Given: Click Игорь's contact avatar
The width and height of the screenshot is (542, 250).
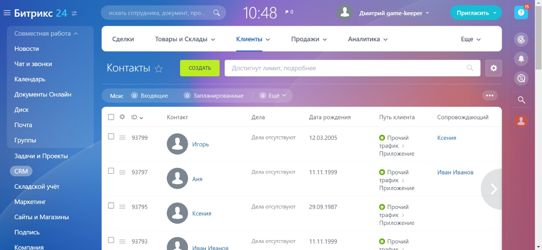Looking at the screenshot, I should point(177,144).
